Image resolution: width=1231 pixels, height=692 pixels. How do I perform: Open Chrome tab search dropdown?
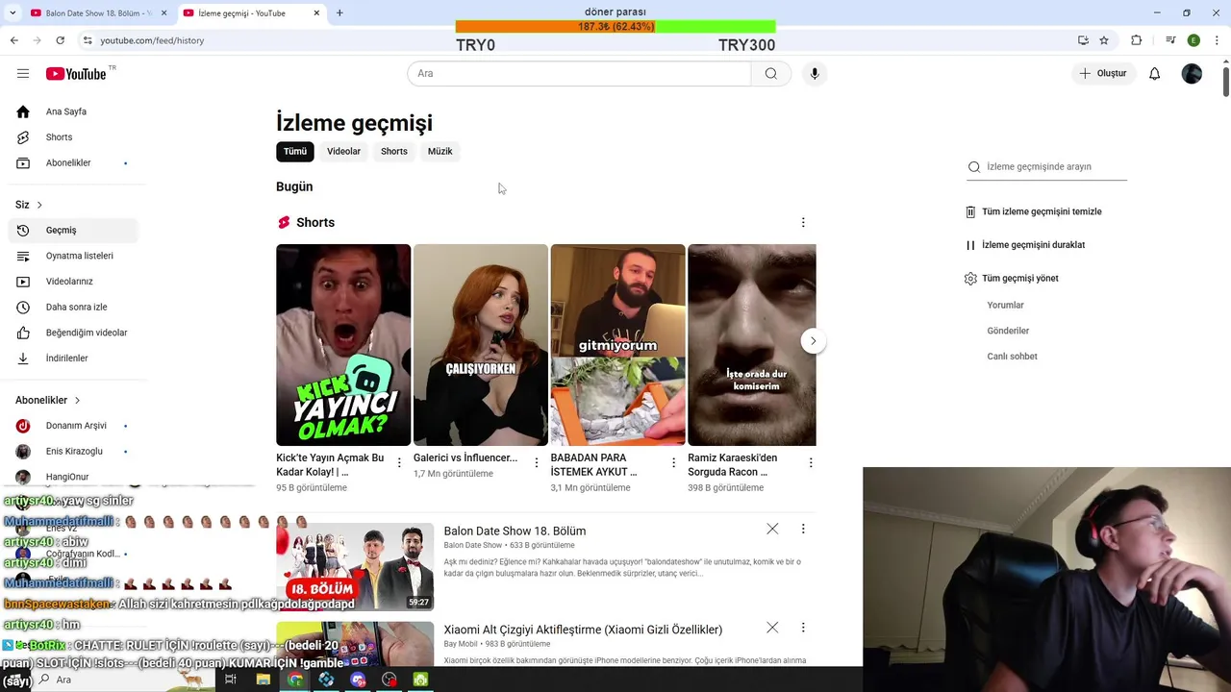point(13,12)
